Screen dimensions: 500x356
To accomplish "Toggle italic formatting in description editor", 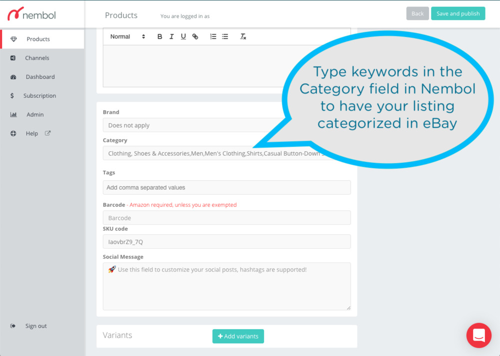I will click(x=171, y=36).
